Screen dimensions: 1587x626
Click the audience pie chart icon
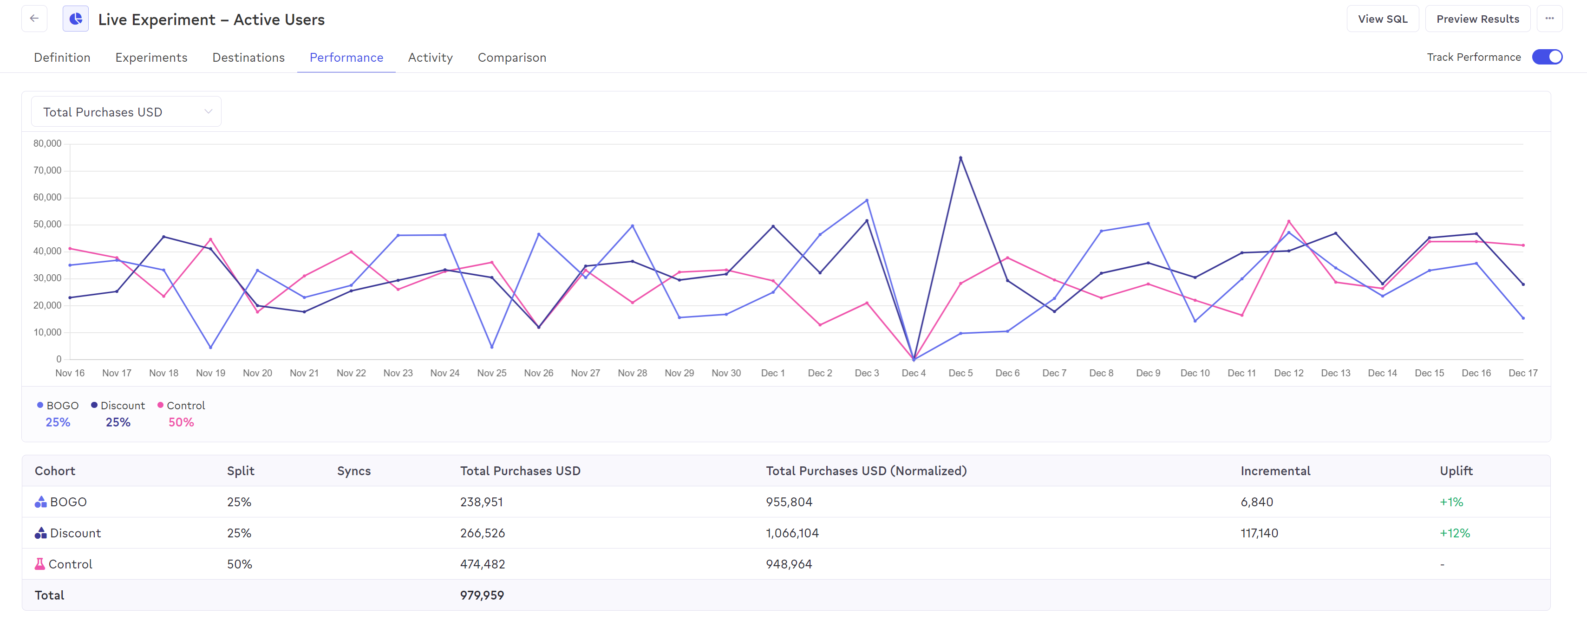click(75, 19)
